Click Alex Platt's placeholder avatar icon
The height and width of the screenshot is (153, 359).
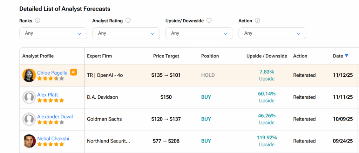29,97
